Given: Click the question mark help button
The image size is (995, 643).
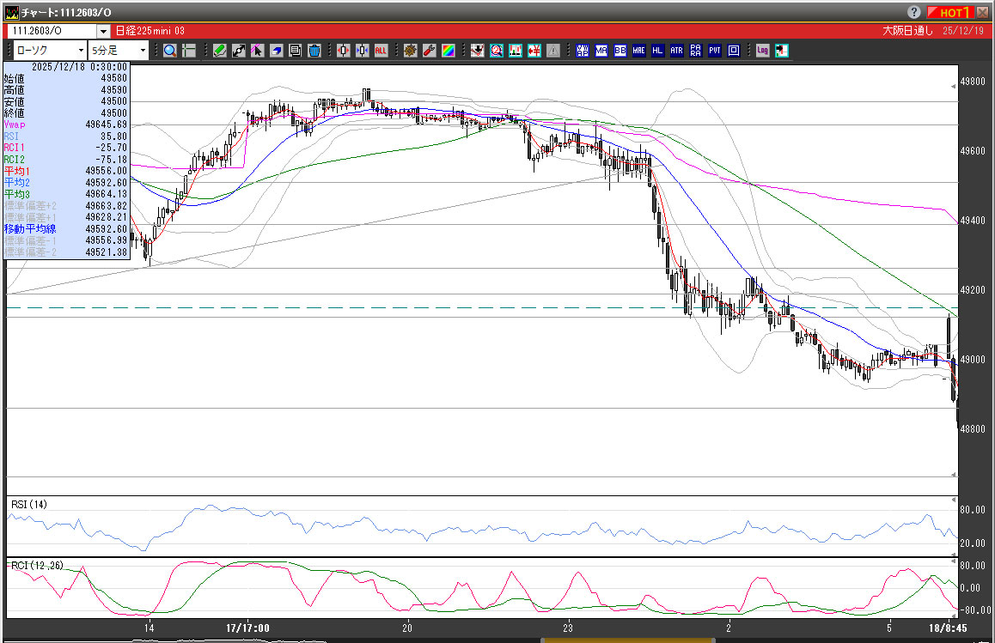Looking at the screenshot, I should tap(913, 12).
